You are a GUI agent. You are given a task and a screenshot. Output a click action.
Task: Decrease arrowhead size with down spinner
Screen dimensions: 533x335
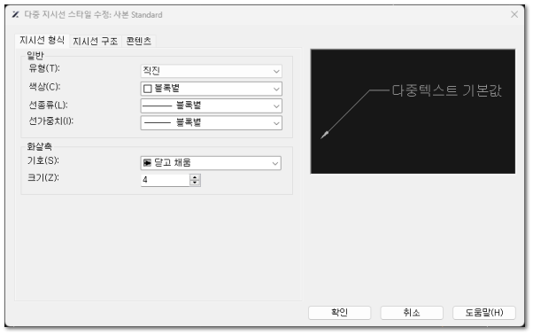pos(195,183)
